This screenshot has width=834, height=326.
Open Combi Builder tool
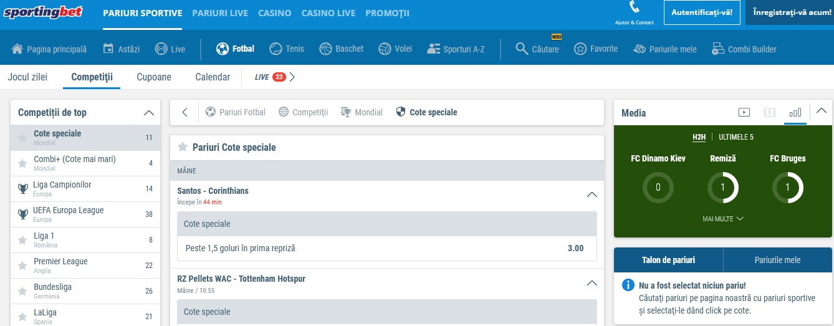point(744,49)
